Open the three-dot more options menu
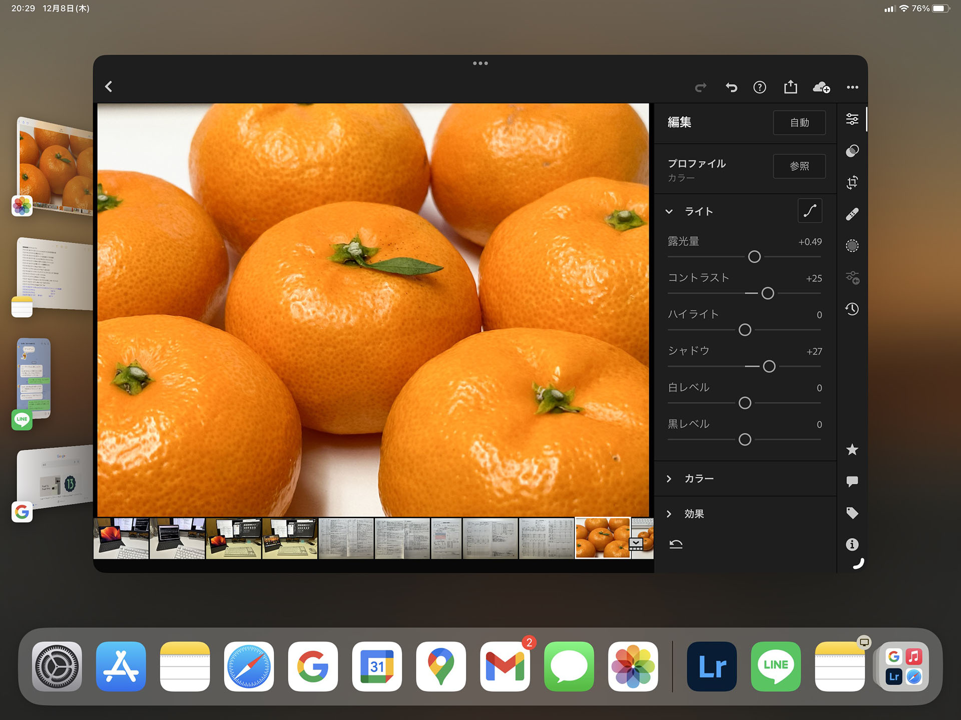Viewport: 961px width, 720px height. (852, 88)
